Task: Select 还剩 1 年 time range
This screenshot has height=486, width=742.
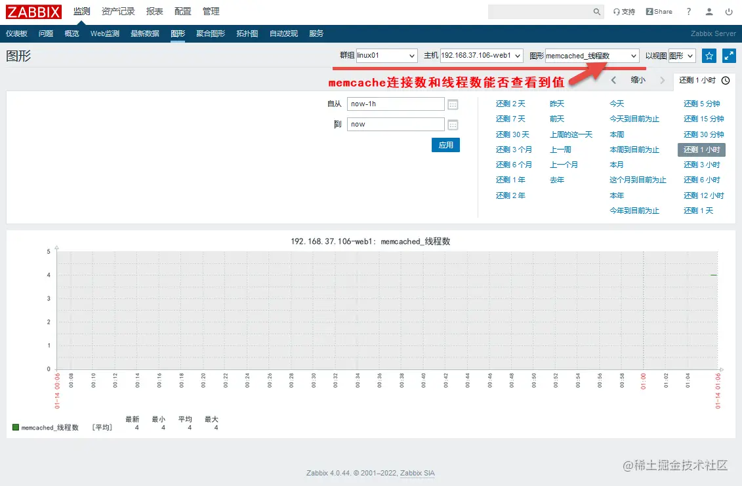Action: (510, 180)
